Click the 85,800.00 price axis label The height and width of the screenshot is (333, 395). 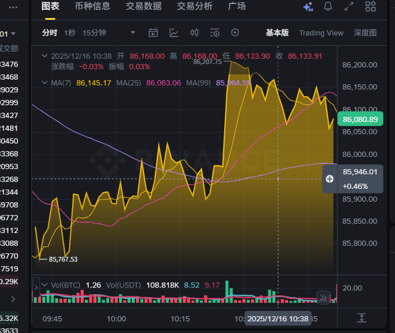pos(360,244)
